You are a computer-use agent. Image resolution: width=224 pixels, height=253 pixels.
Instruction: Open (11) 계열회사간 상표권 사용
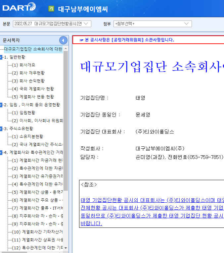click(37, 240)
